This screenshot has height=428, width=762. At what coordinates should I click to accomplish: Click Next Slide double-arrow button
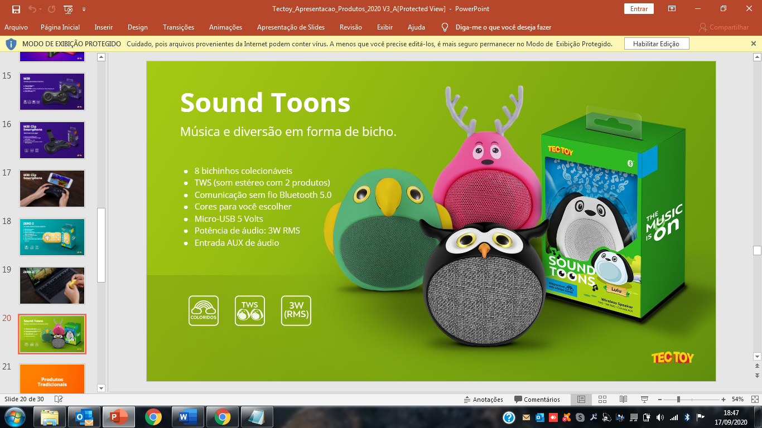point(757,376)
